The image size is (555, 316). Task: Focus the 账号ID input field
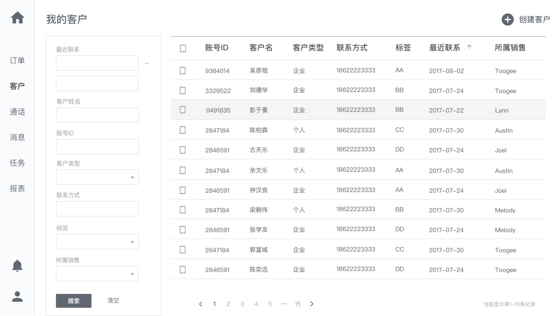98,147
